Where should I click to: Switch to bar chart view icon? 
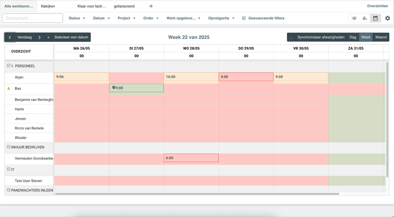(365, 18)
